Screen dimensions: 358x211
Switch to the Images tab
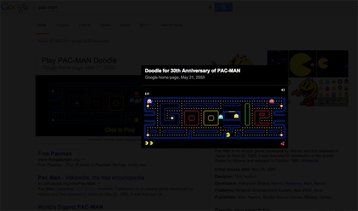[x=62, y=25]
